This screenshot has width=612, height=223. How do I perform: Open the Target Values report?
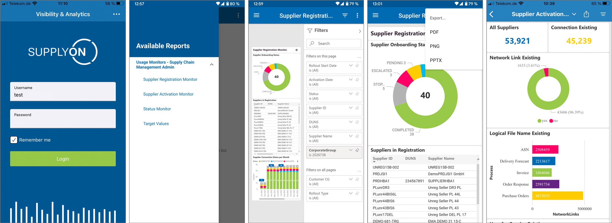pos(156,124)
